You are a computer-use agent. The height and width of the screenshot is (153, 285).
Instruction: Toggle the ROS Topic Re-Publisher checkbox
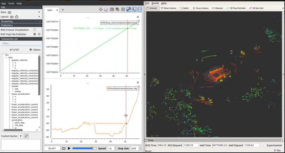click(x=35, y=34)
